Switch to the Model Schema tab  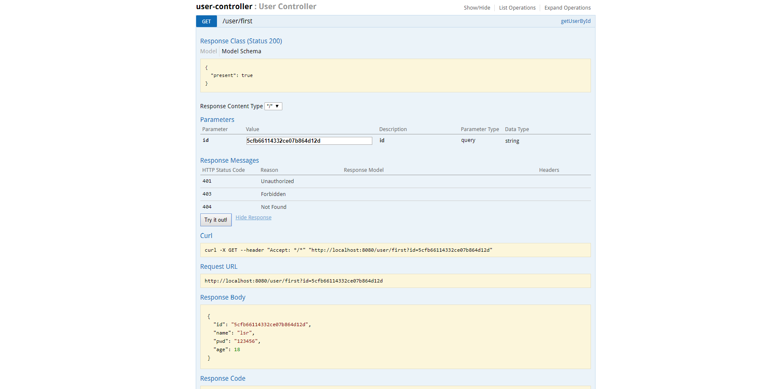pyautogui.click(x=242, y=51)
